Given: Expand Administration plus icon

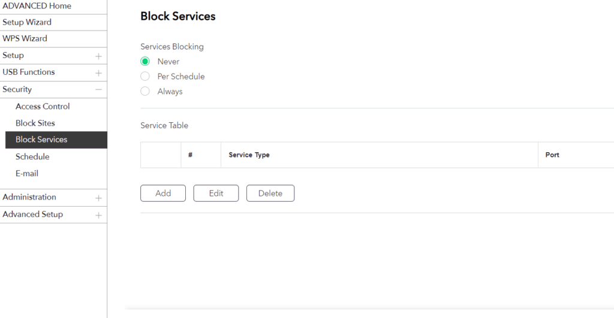Looking at the screenshot, I should 98,198.
